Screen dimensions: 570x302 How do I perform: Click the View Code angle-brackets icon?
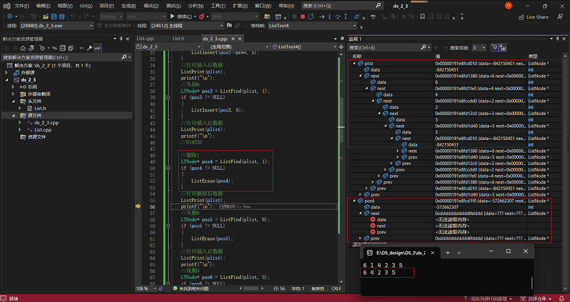click(81, 48)
